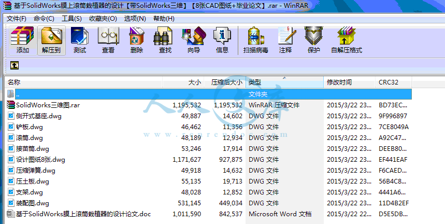Select file name 滚筒.dwg
This screenshot has height=224, width=445.
tap(29, 138)
